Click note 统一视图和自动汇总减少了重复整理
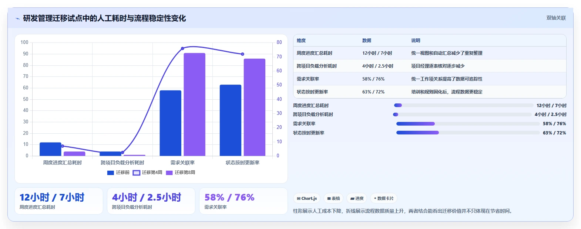 [x=447, y=53]
